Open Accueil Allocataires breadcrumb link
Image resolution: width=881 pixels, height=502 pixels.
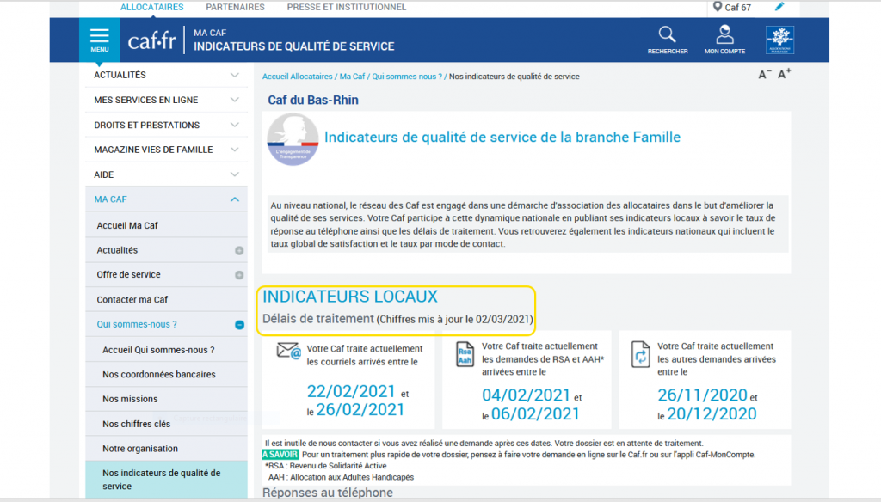299,77
